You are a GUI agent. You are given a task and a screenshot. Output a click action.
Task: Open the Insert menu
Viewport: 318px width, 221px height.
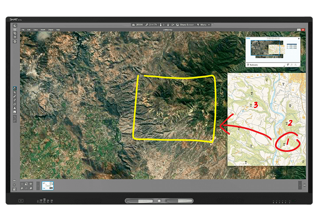tap(43, 30)
